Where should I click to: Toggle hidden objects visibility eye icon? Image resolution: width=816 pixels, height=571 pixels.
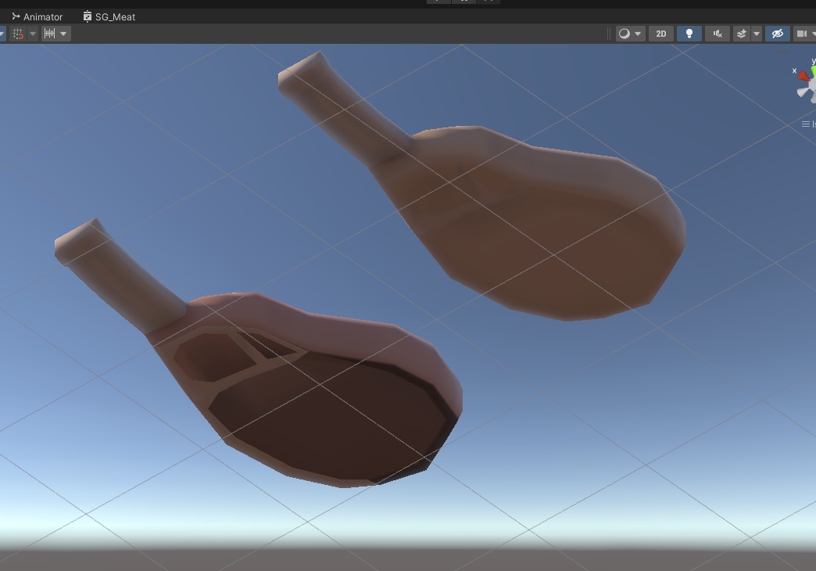pyautogui.click(x=776, y=34)
